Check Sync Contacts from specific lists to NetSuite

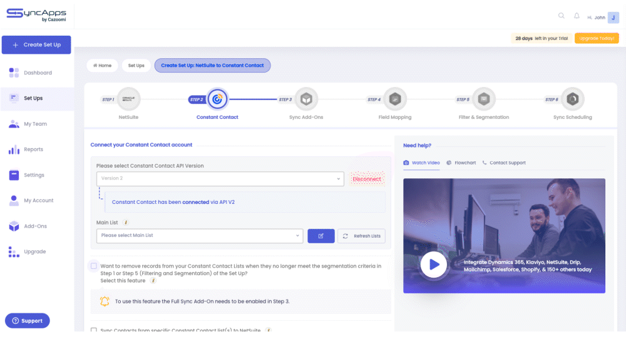click(93, 330)
